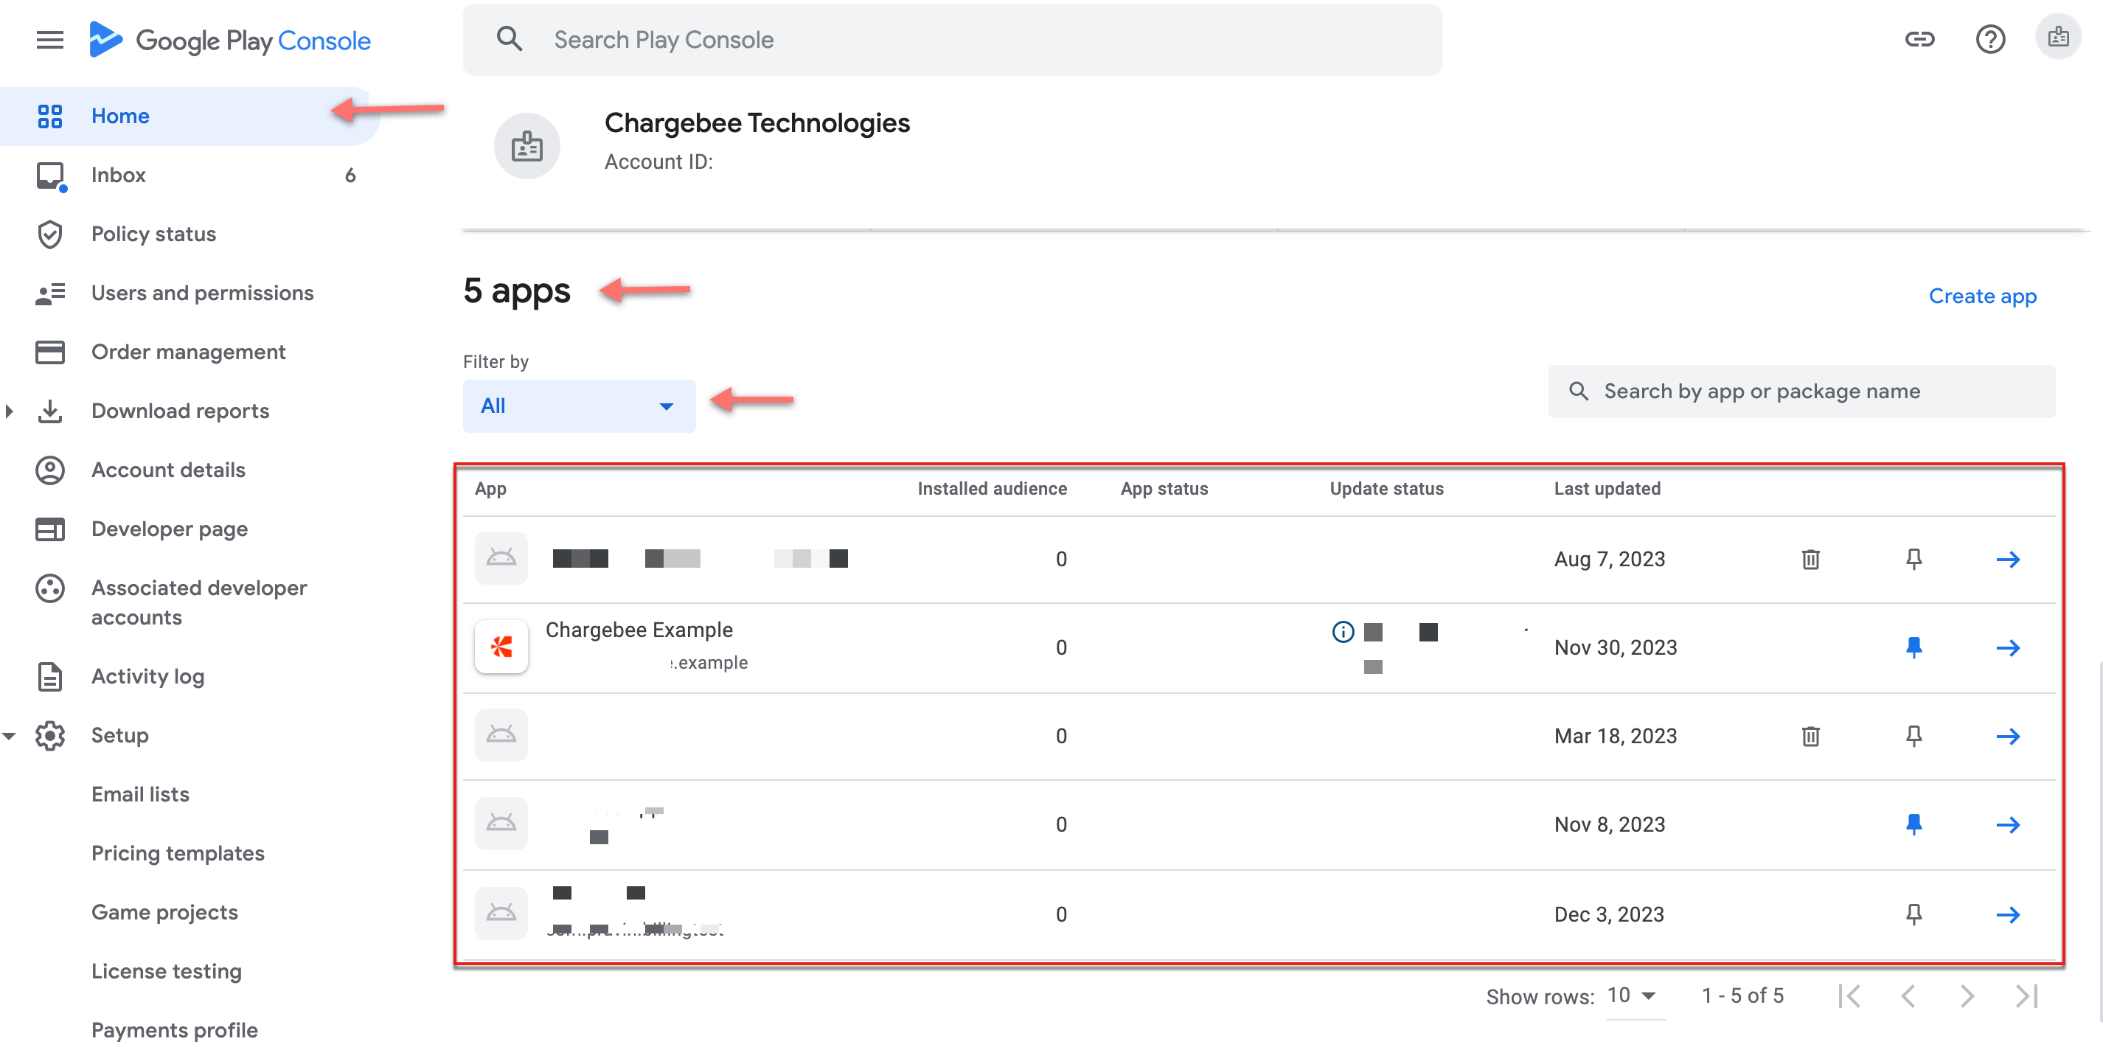The image size is (2103, 1047).
Task: Click the Create app link
Action: (x=1981, y=296)
